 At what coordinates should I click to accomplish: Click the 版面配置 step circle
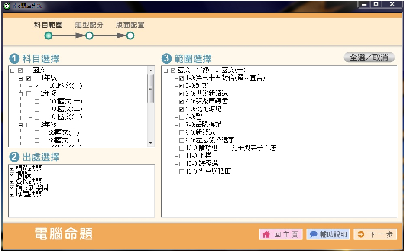click(130, 36)
